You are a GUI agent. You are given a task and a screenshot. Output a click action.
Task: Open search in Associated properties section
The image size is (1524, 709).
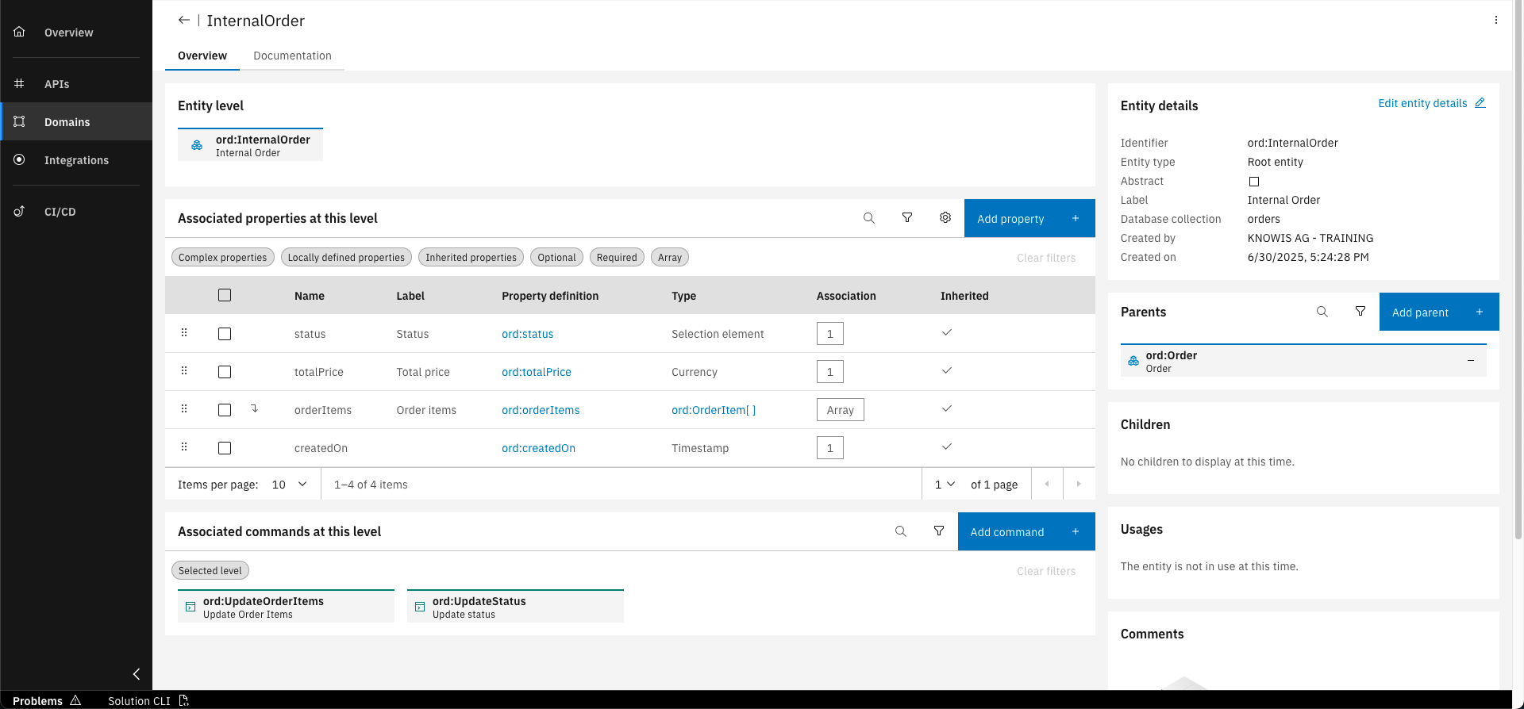tap(869, 218)
